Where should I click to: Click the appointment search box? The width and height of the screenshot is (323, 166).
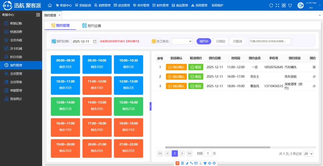coord(270,41)
